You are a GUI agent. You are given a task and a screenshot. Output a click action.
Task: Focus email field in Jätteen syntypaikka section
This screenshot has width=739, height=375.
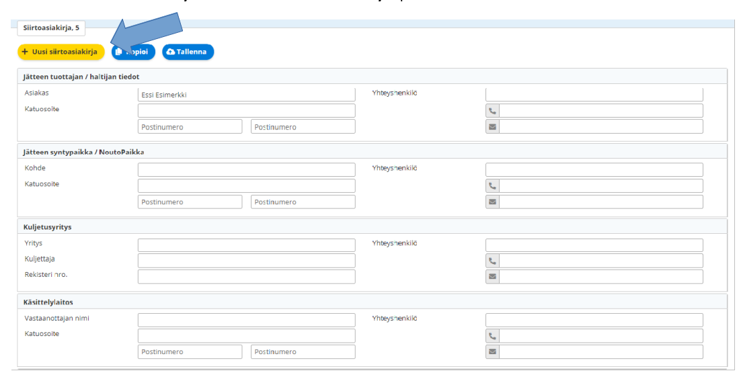(x=601, y=202)
